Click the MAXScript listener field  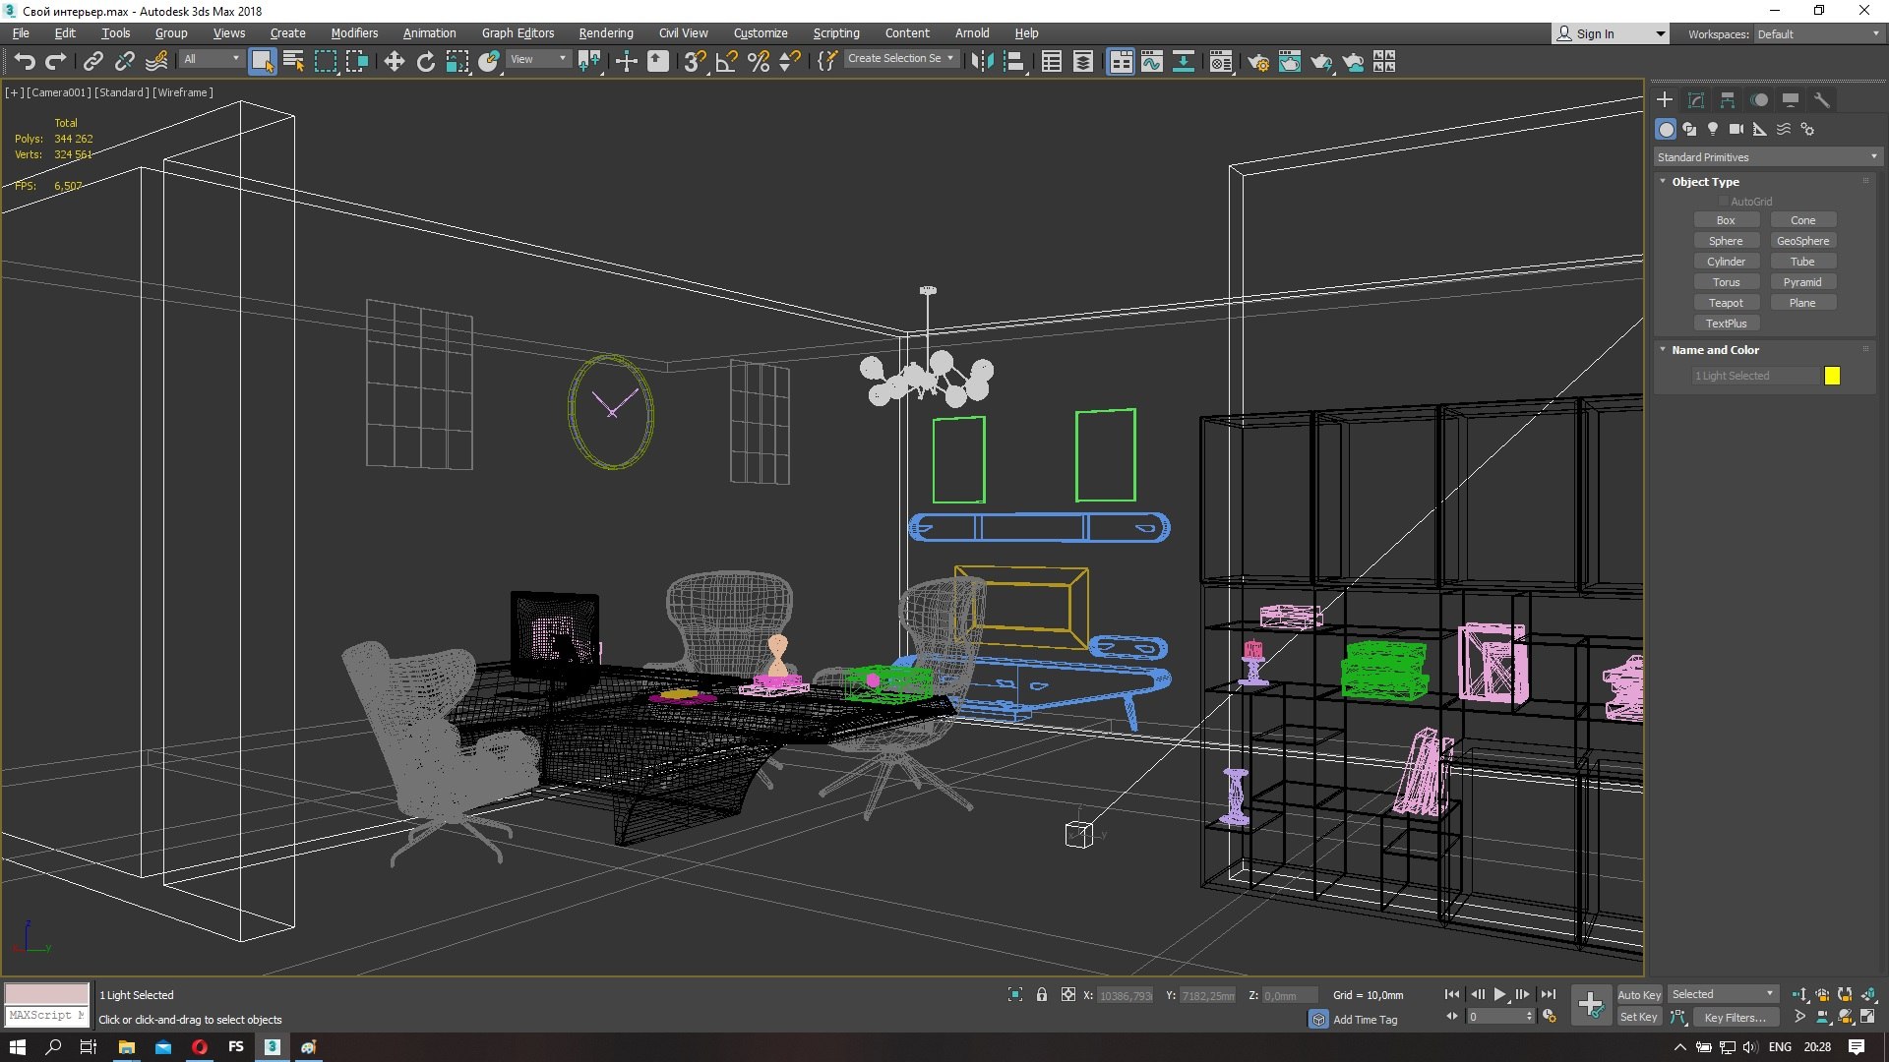pyautogui.click(x=46, y=1016)
